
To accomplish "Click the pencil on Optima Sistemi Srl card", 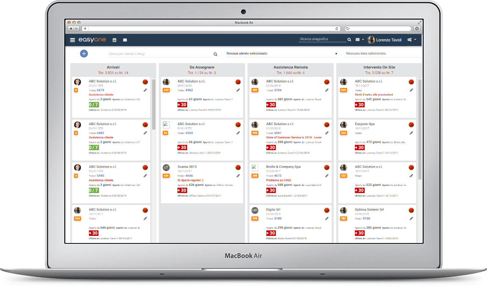I will 411,219.
